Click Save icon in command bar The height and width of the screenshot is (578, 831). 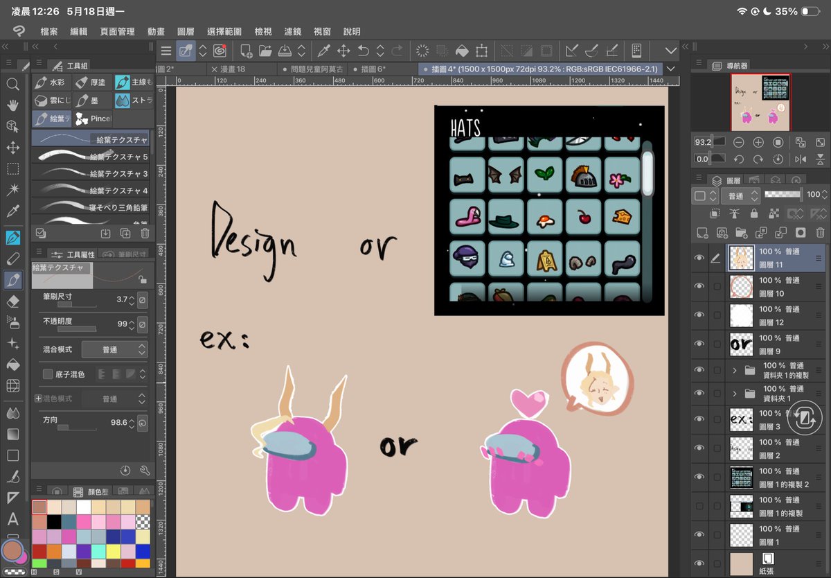point(285,51)
